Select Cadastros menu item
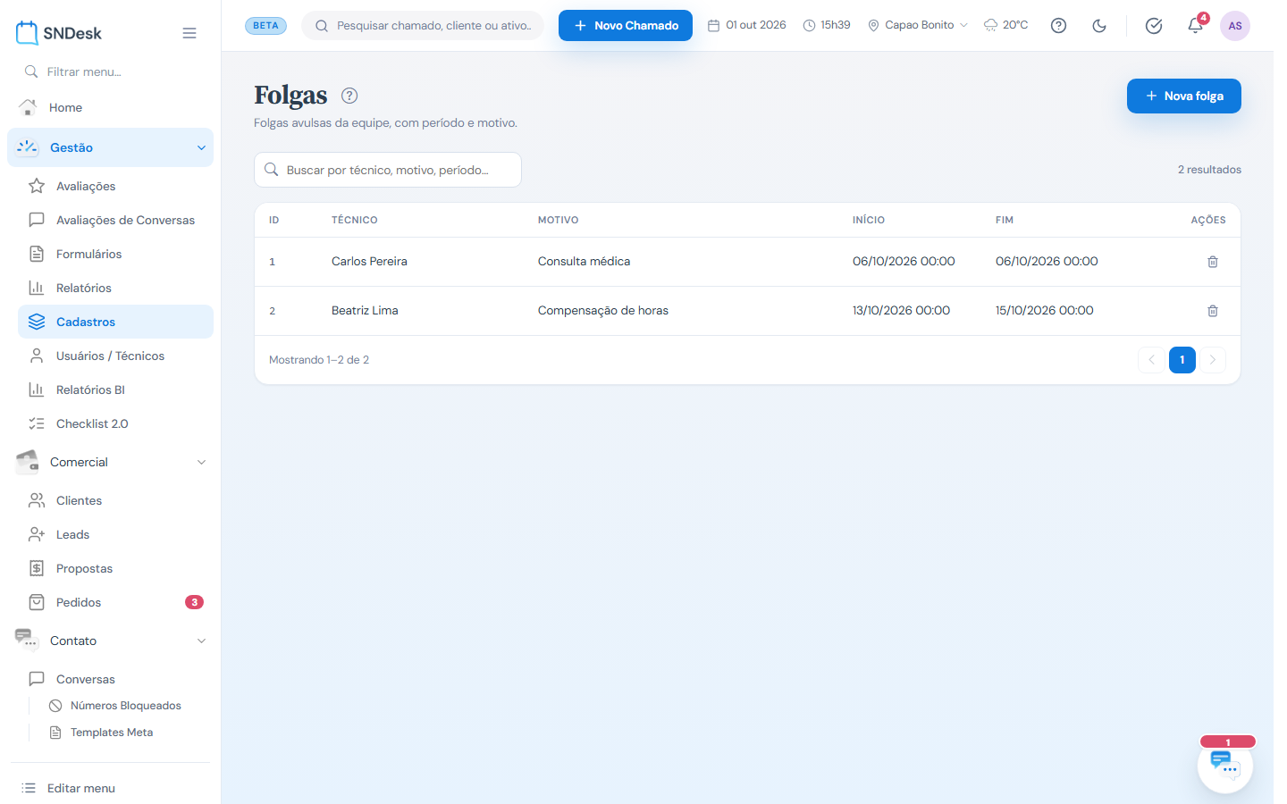The width and height of the screenshot is (1287, 804). [116, 322]
